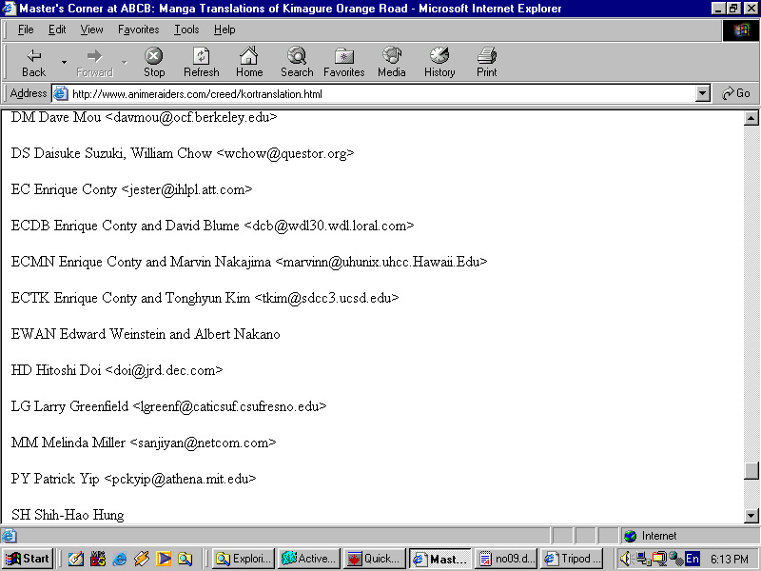Click the EWAN Edward Weinstein line
This screenshot has height=571, width=761.
[x=146, y=334]
